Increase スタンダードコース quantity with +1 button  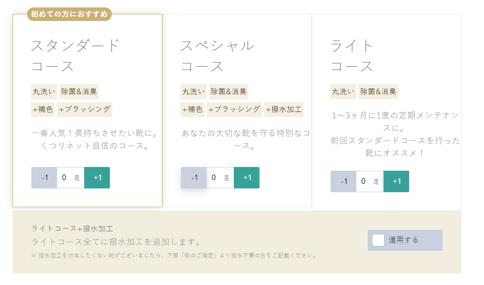point(96,178)
